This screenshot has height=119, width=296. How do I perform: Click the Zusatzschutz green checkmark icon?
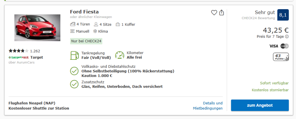tap(74, 84)
